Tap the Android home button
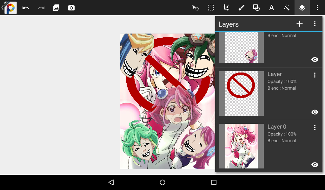This screenshot has width=325, height=190. tap(162, 182)
